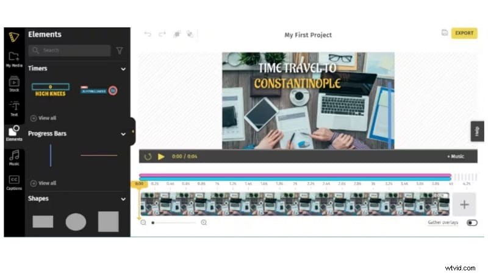The height and width of the screenshot is (274, 488).
Task: Click the timeline zoom out icon
Action: click(x=143, y=222)
